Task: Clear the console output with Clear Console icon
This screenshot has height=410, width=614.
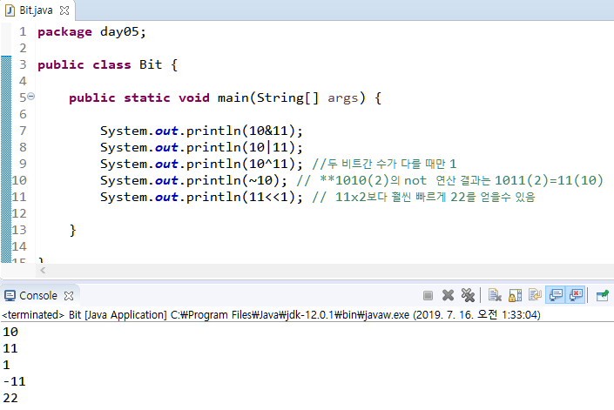Action: click(x=495, y=295)
